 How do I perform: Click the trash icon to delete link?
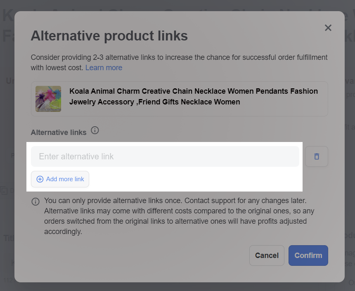[317, 156]
